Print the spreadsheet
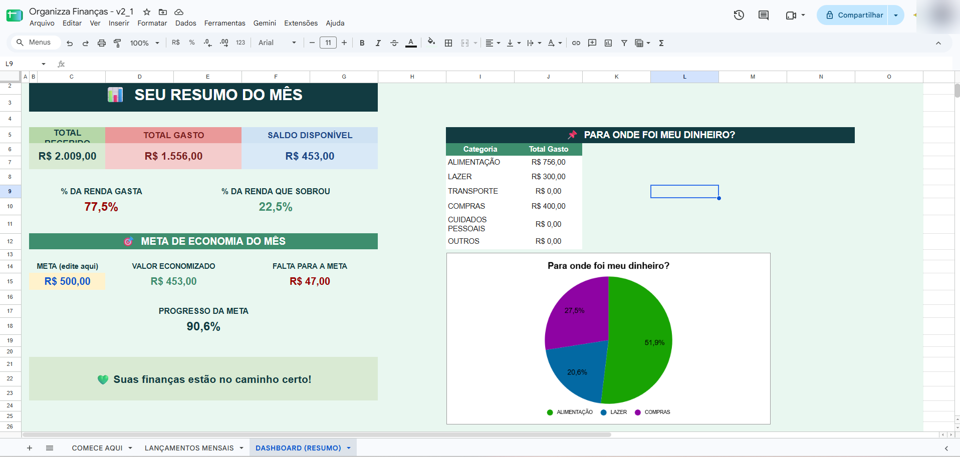This screenshot has height=457, width=960. [102, 43]
